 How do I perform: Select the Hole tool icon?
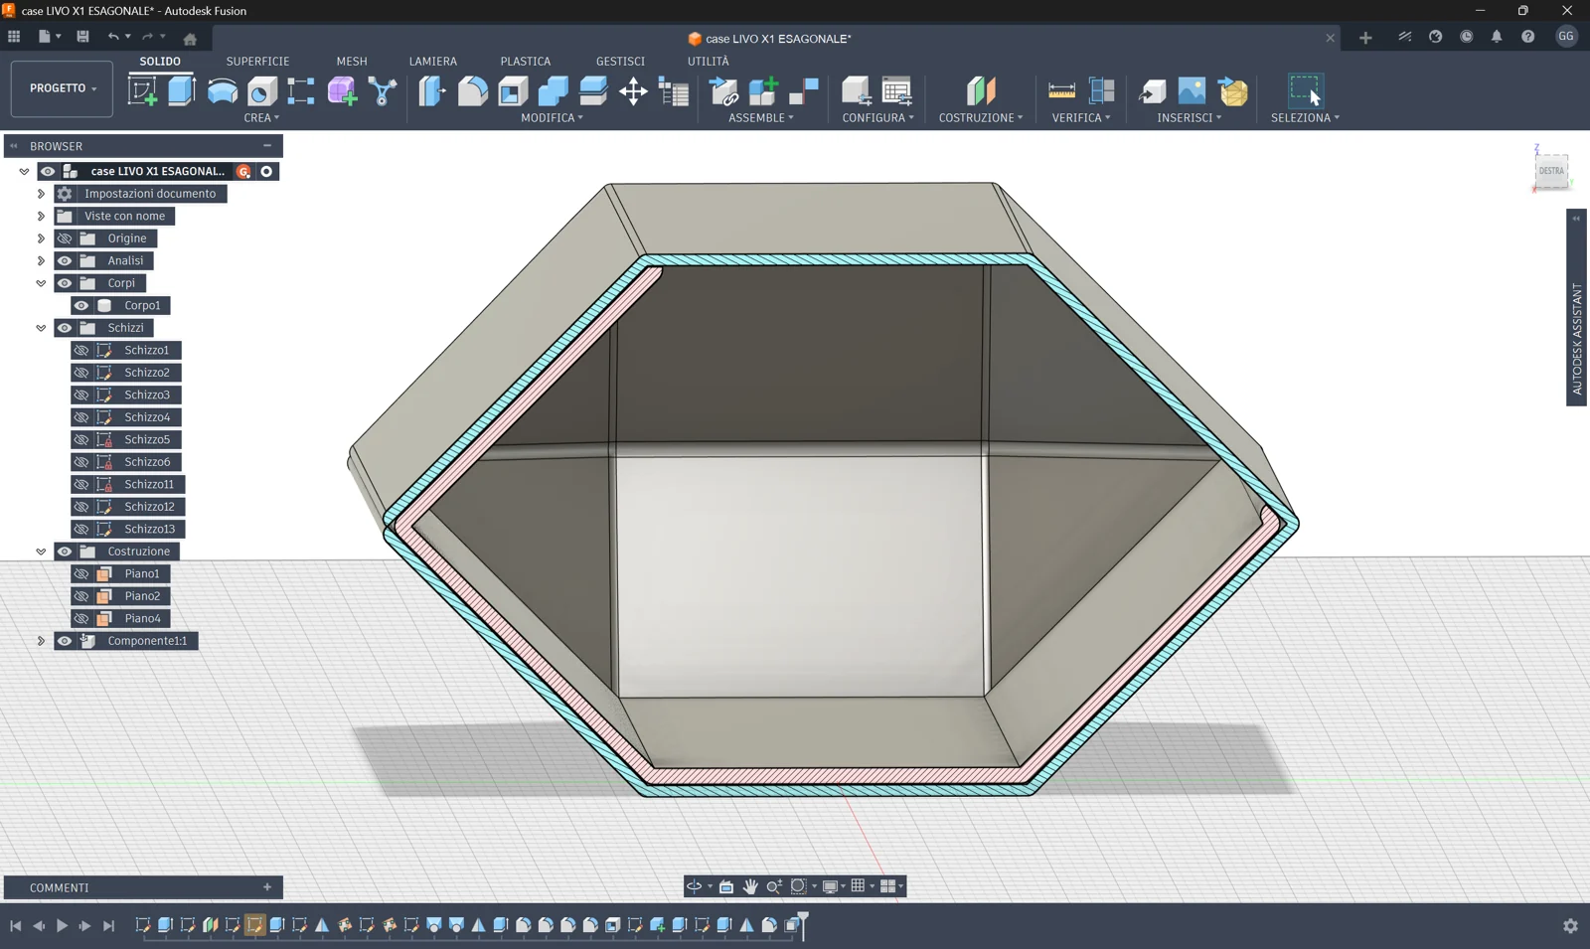(x=261, y=90)
